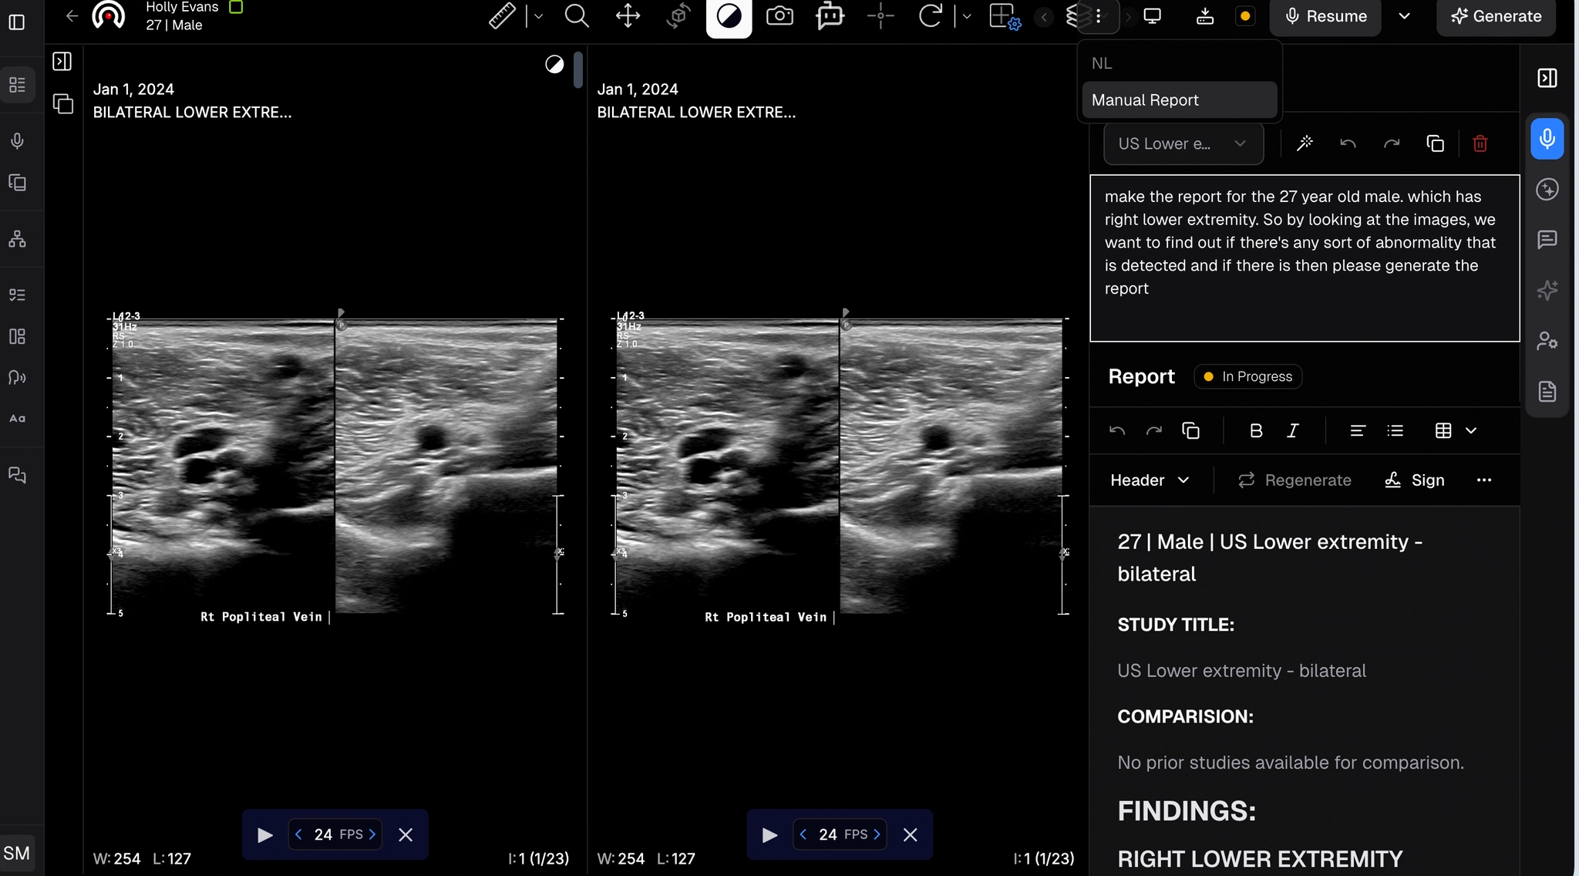Toggle the green checkbox next to Holly Evans
1579x876 pixels.
point(237,7)
